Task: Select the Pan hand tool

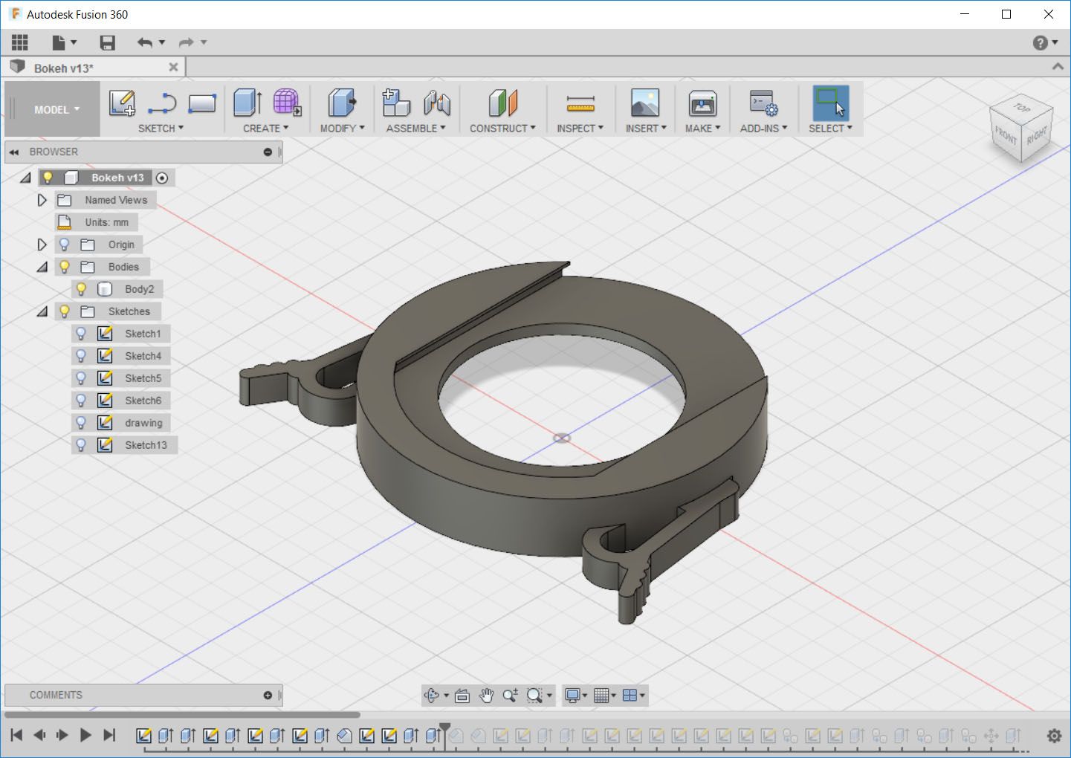Action: tap(486, 696)
